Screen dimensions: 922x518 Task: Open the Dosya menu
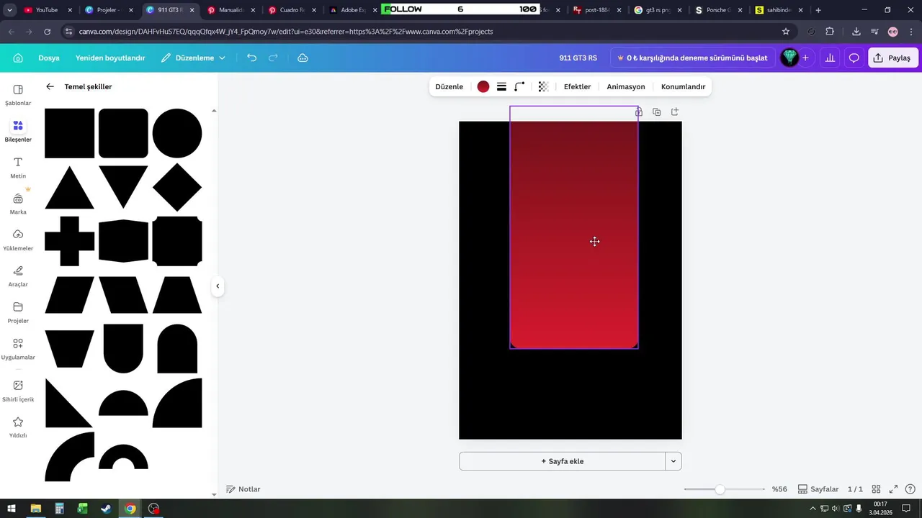[49, 58]
